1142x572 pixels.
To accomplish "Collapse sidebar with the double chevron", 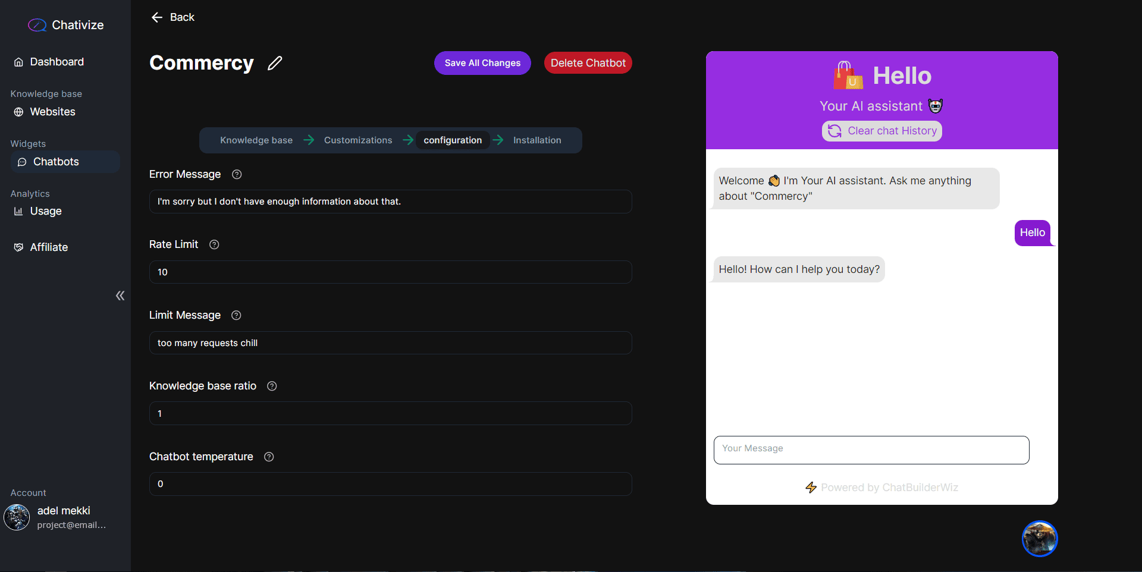I will (x=120, y=296).
